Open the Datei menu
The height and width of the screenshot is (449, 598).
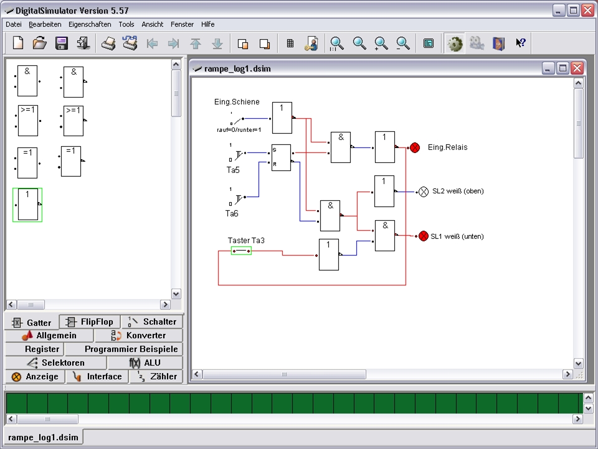[x=14, y=24]
